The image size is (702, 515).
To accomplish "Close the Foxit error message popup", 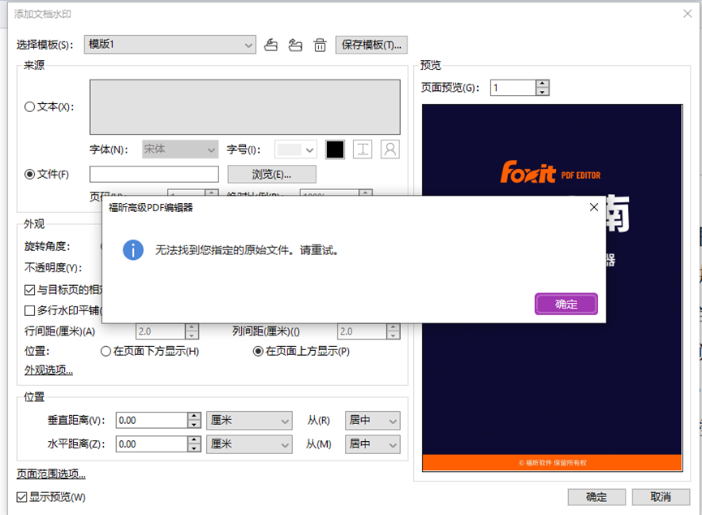I will tap(593, 208).
